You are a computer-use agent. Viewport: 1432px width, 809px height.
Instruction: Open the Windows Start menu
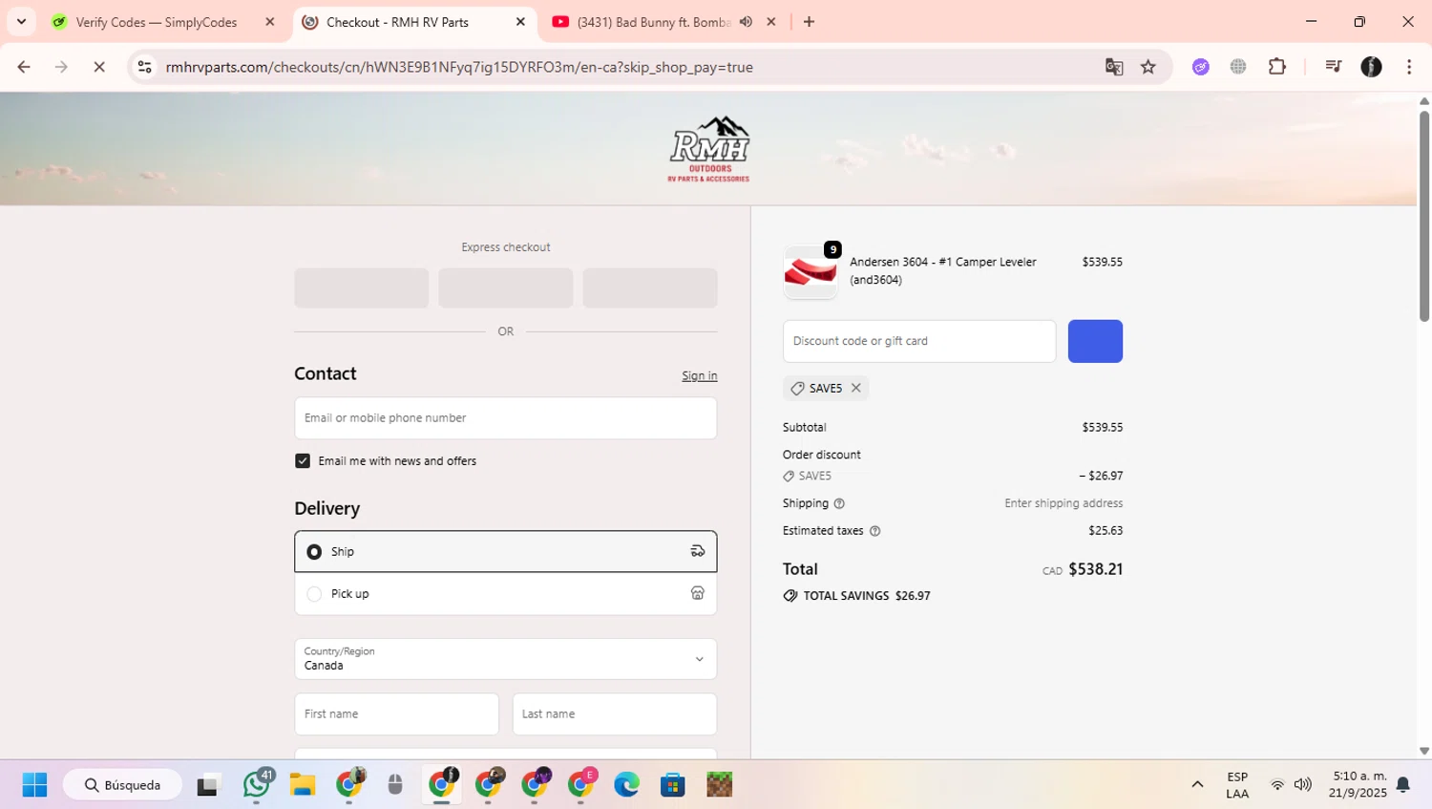tap(35, 785)
